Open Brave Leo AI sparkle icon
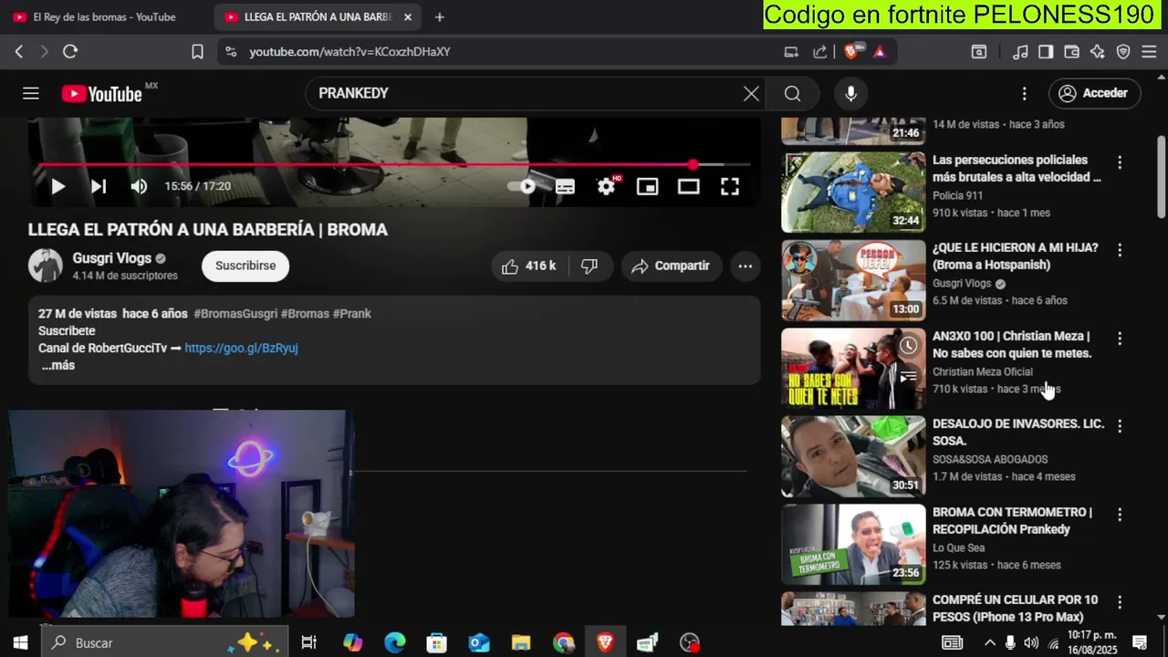Viewport: 1168px width, 657px height. (1098, 52)
